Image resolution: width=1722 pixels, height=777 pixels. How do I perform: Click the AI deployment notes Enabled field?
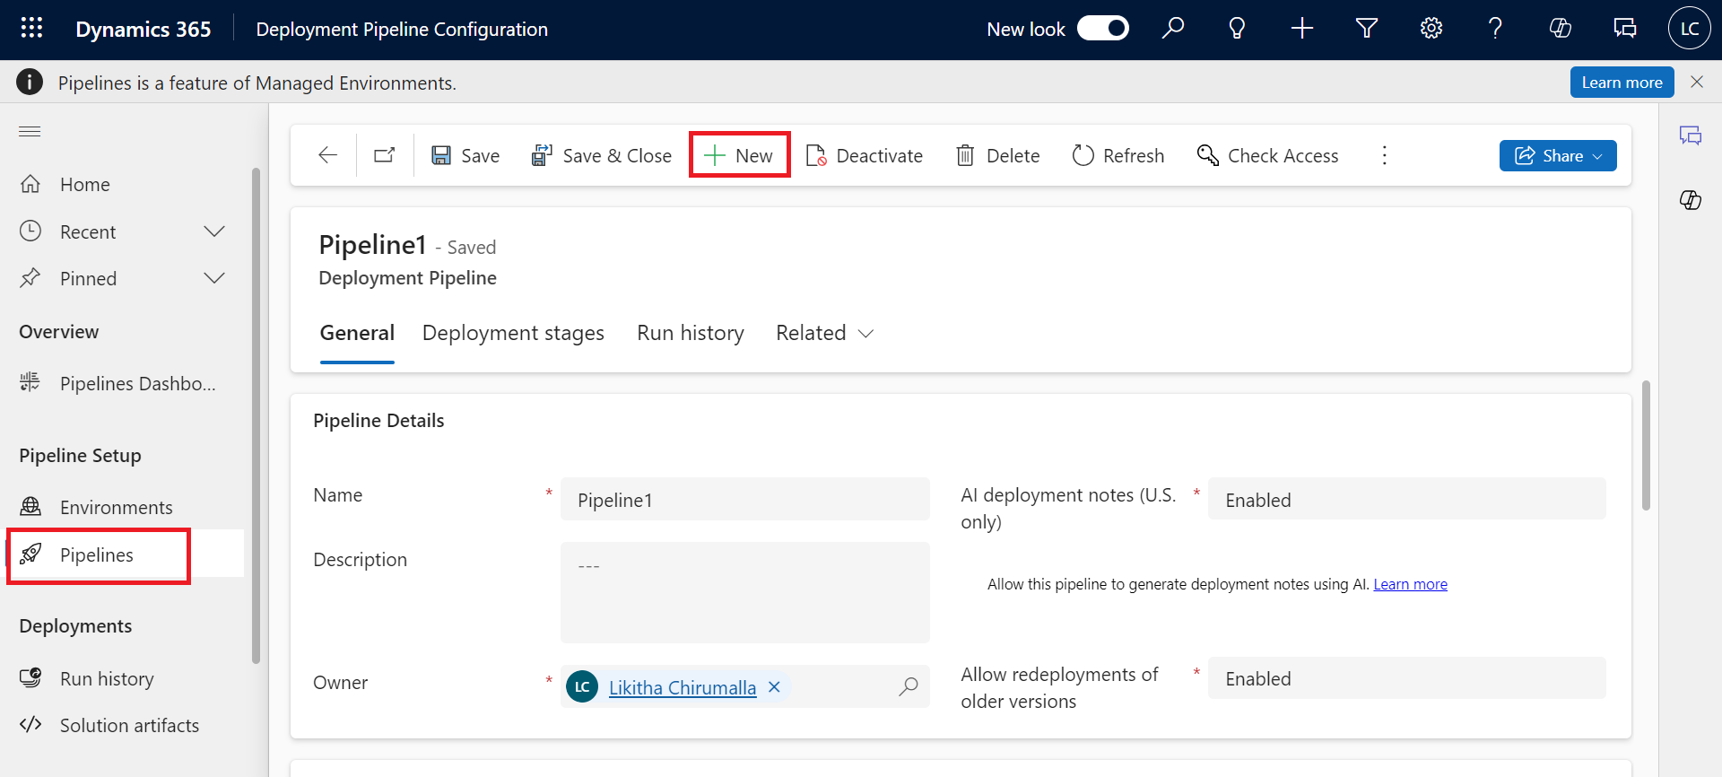click(x=1405, y=500)
